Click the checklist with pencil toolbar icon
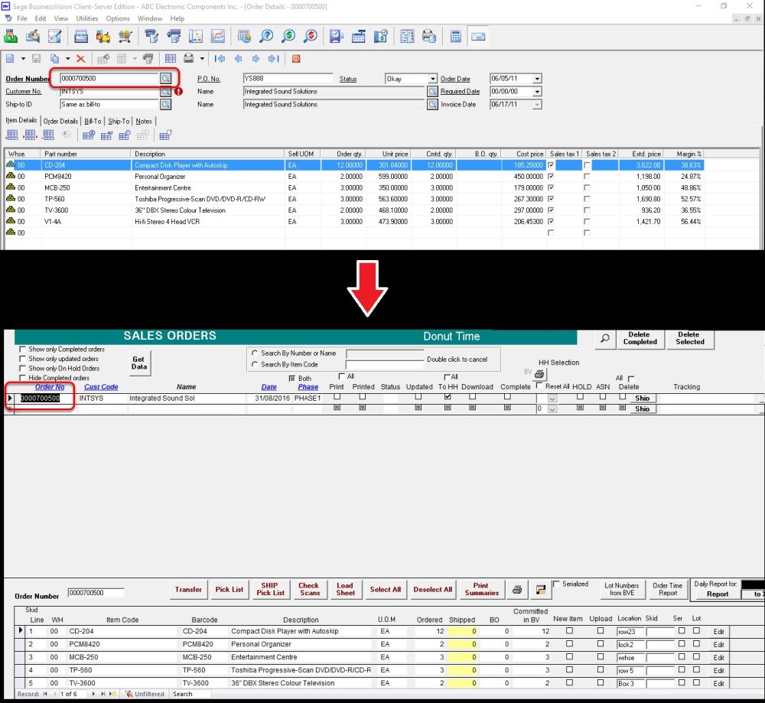 (x=54, y=36)
